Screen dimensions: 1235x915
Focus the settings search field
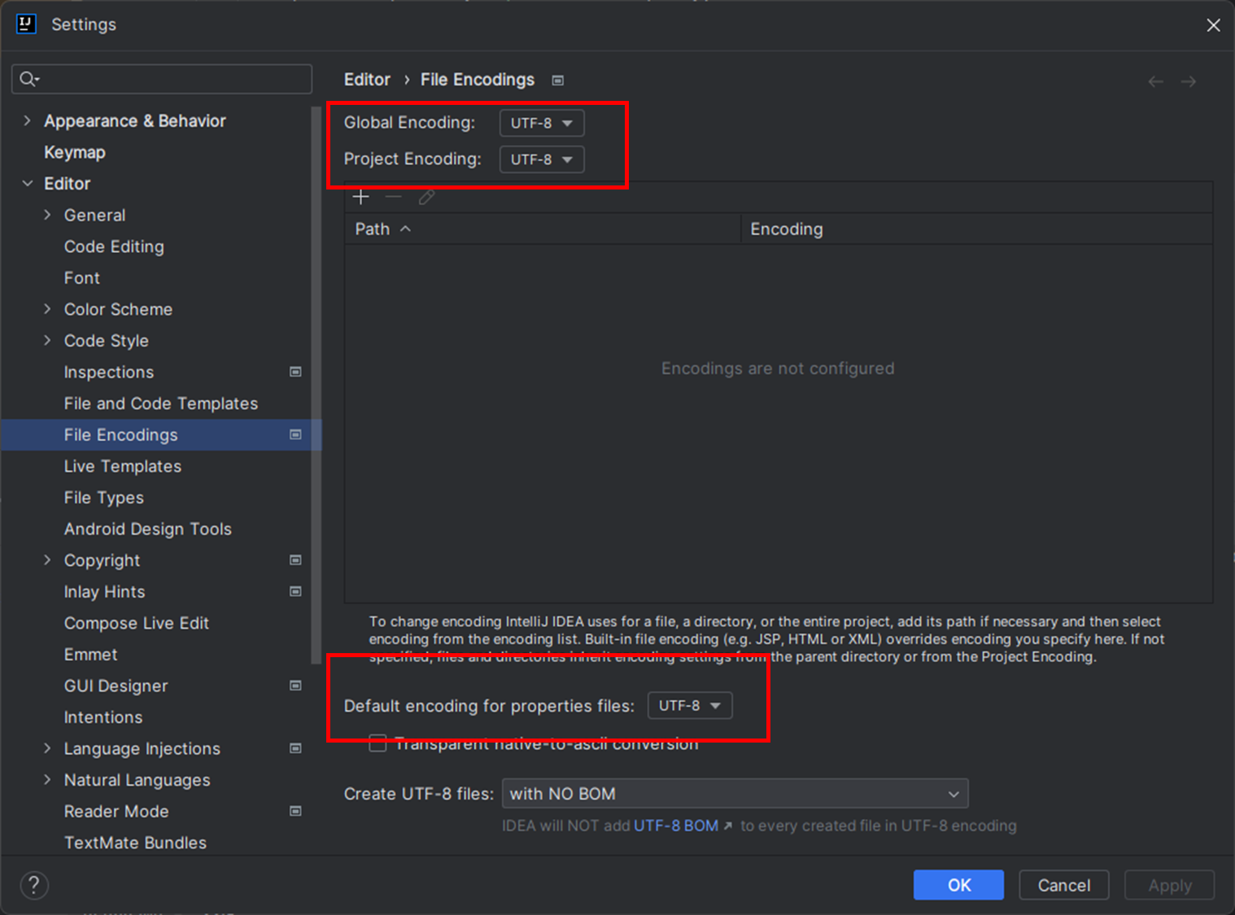tap(162, 79)
